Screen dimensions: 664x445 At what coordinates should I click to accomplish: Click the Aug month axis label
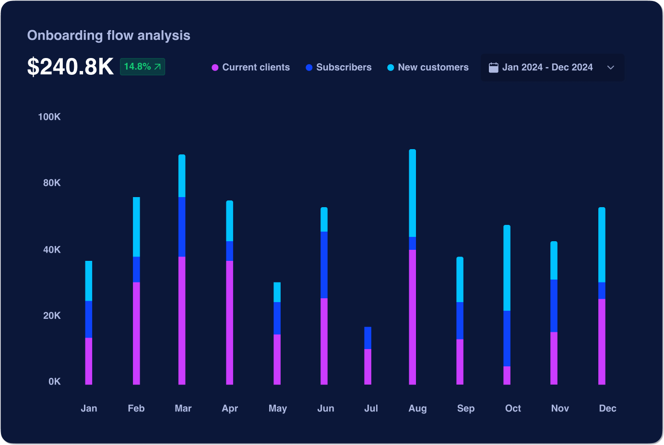(417, 409)
